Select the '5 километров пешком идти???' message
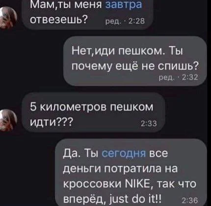 [x=93, y=112]
